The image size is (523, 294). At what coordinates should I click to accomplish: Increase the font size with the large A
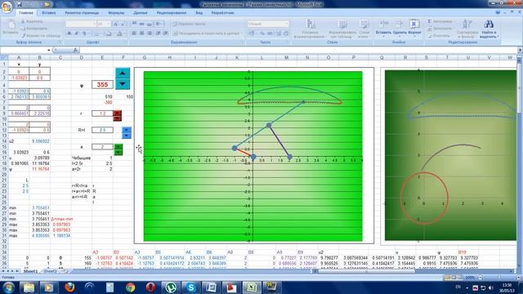(x=115, y=24)
